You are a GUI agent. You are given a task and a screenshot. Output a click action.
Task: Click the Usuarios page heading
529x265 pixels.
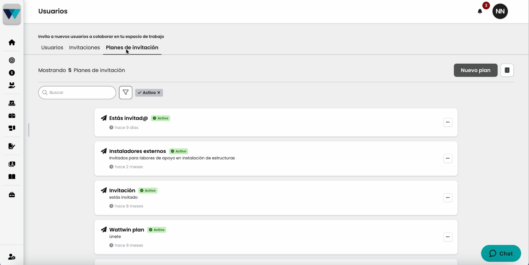coord(53,11)
